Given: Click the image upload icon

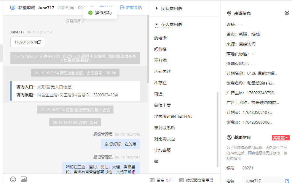Looking at the screenshot, I should (x=24, y=179).
